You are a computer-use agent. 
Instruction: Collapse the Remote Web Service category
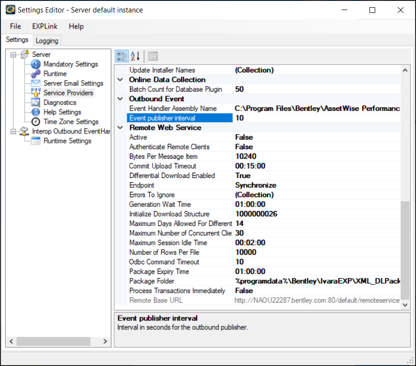[120, 128]
